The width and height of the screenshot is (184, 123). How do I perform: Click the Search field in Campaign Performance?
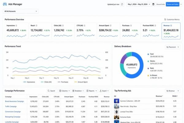click(52, 91)
